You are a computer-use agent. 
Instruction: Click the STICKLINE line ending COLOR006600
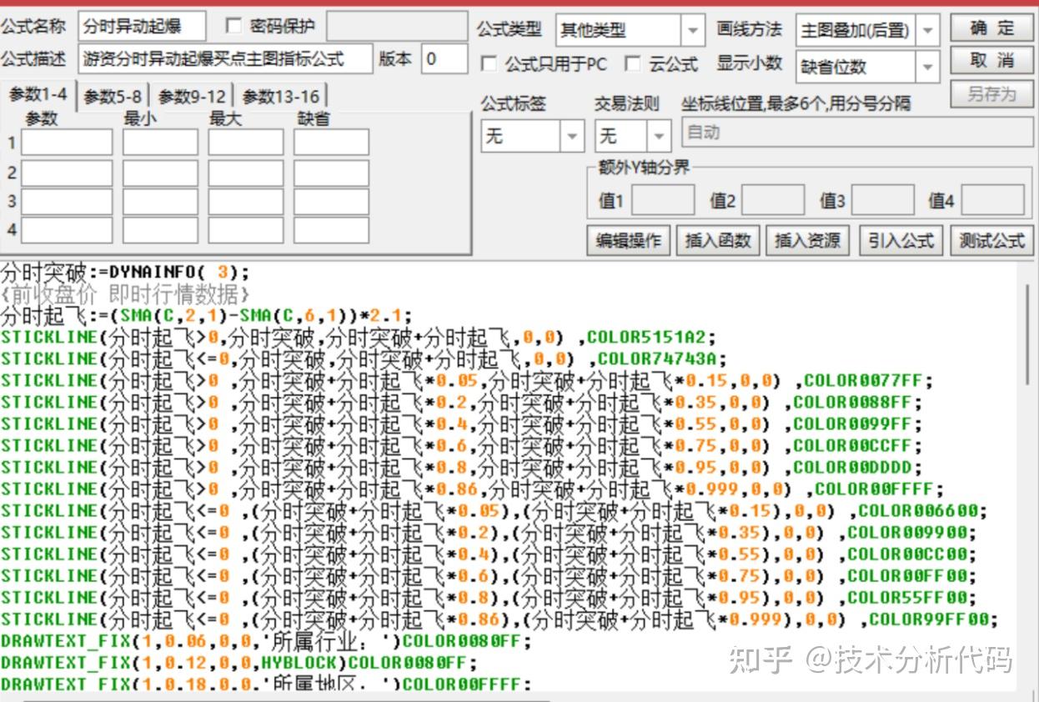pyautogui.click(x=494, y=510)
